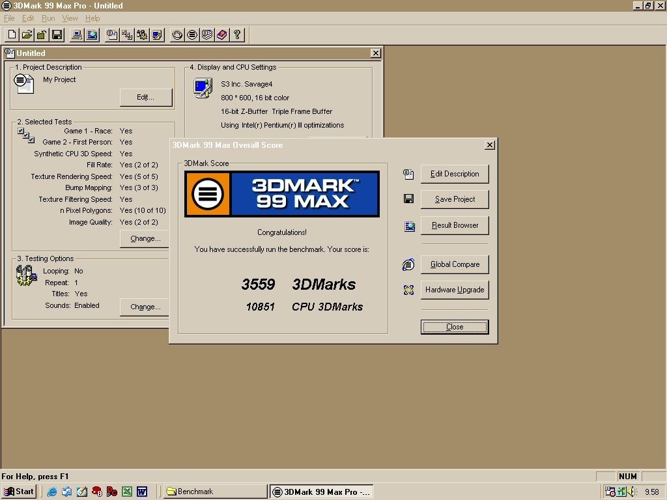The height and width of the screenshot is (500, 667).
Task: Click the Testing Options gear toolbar icon
Action: click(x=141, y=35)
